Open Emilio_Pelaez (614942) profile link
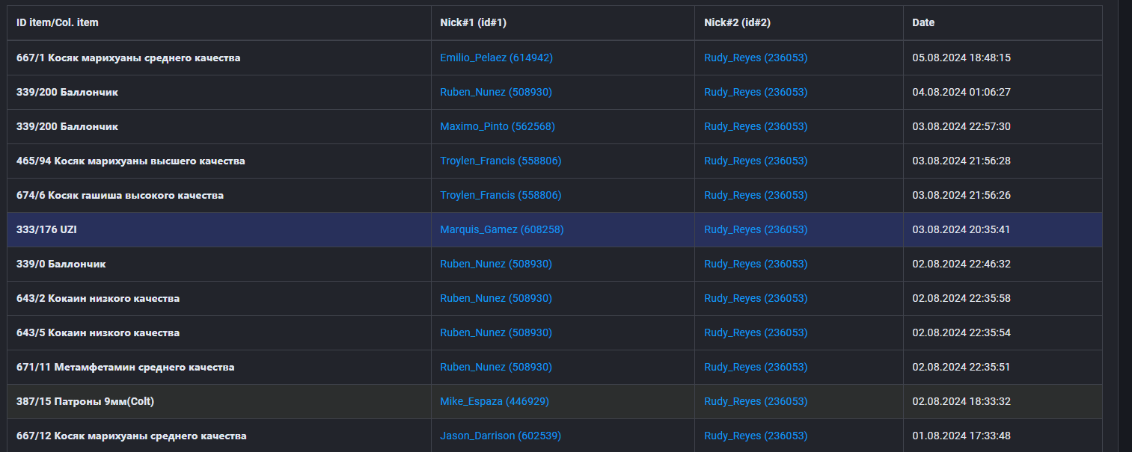Image resolution: width=1132 pixels, height=452 pixels. 496,58
